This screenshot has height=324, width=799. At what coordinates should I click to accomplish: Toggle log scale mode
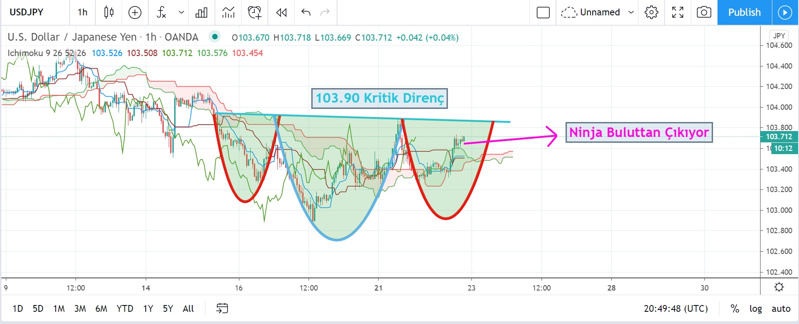(x=756, y=309)
